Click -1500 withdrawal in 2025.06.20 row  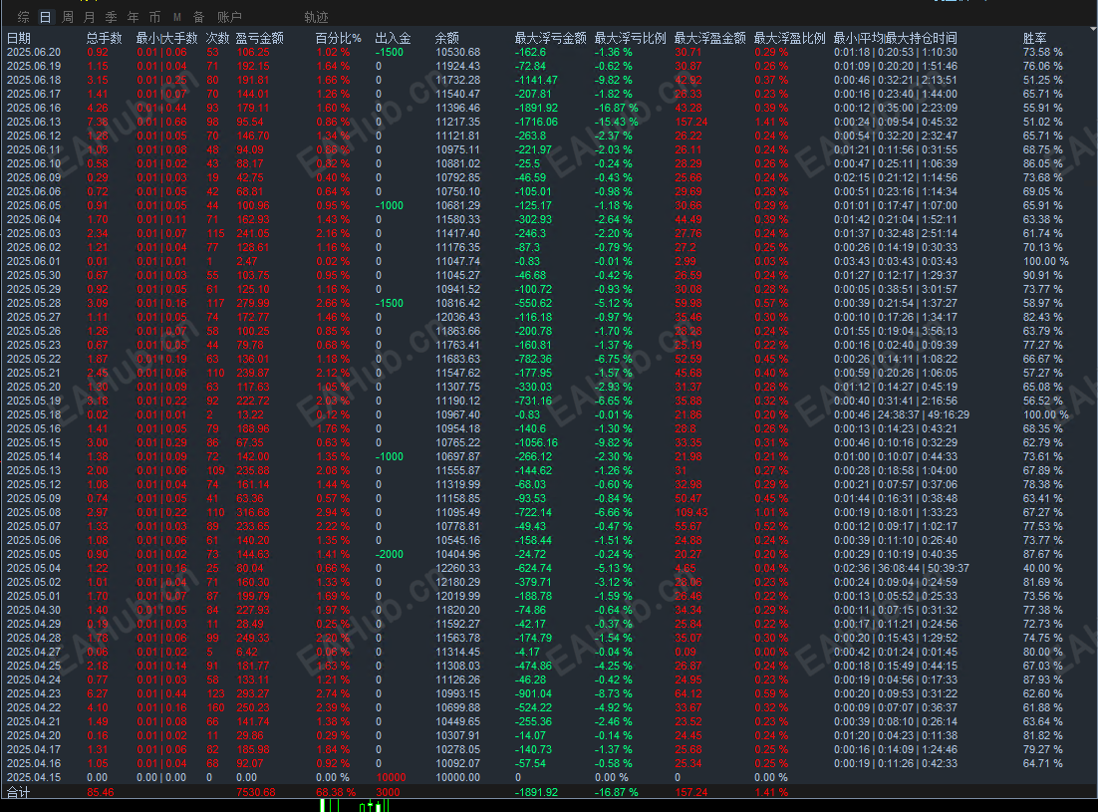click(x=390, y=52)
